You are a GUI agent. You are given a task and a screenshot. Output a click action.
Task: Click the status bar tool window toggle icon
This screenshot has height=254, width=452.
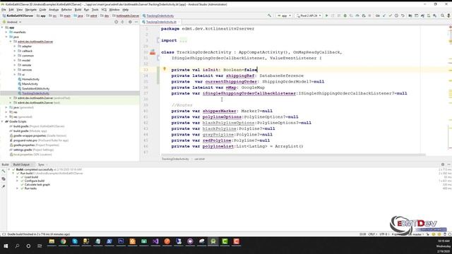[x=4, y=234]
